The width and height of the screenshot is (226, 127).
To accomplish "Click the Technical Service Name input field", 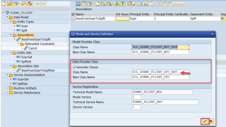I will pyautogui.click(x=165, y=102).
